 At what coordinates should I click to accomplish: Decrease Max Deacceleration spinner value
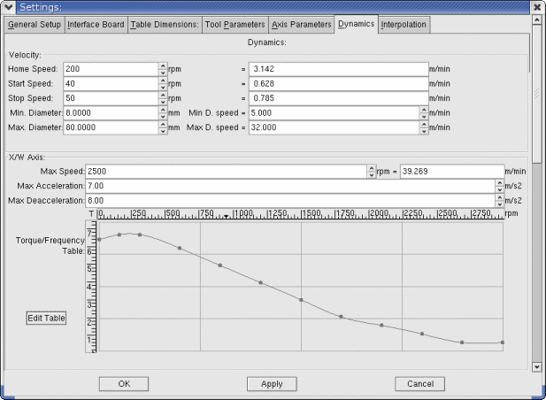(x=500, y=204)
